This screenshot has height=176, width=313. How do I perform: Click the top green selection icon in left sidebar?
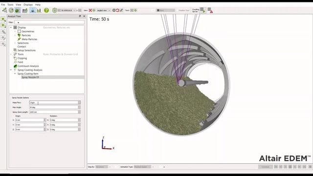pos(3,19)
